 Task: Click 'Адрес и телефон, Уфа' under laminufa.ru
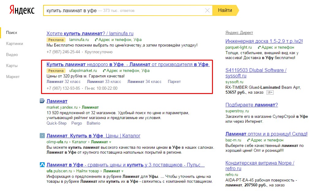tap(120, 39)
